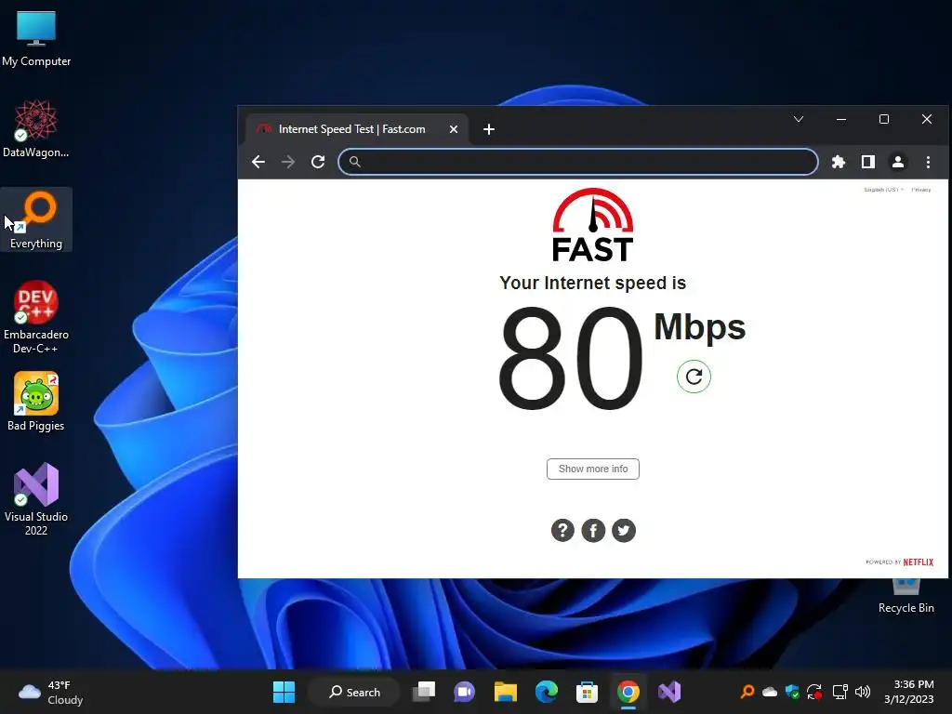Click the browser forward arrow
Viewport: 952px width, 714px height.
click(288, 162)
